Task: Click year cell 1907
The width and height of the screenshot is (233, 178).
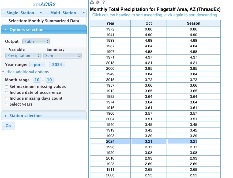Action: coord(110,52)
